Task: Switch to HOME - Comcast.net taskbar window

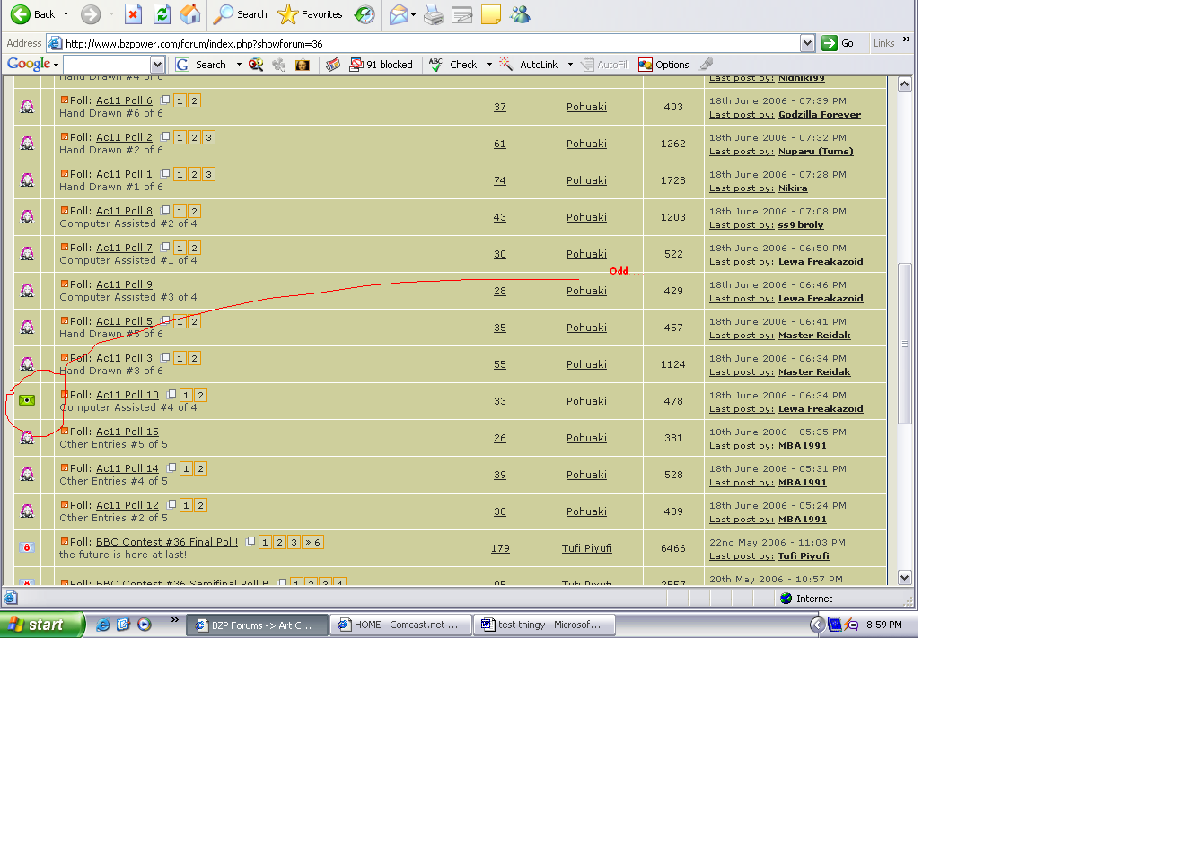Action: tap(400, 625)
